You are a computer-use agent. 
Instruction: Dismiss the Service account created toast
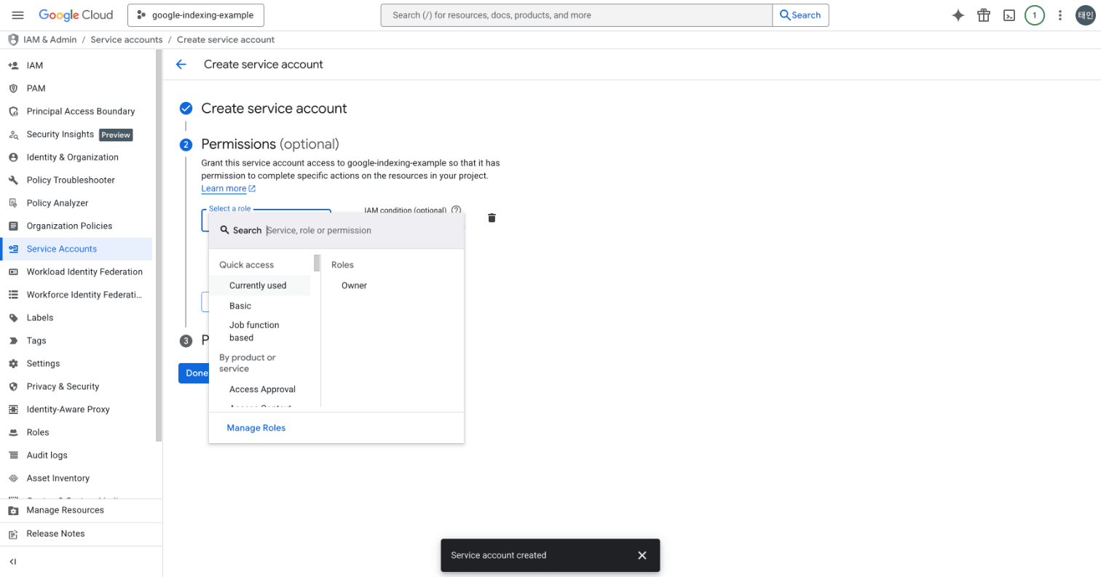pyautogui.click(x=642, y=555)
